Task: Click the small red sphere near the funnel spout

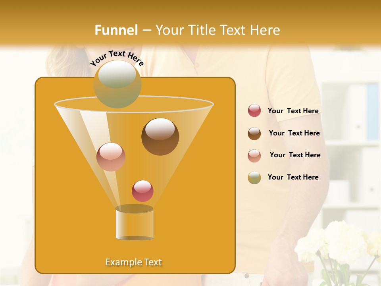Action: 142,191
